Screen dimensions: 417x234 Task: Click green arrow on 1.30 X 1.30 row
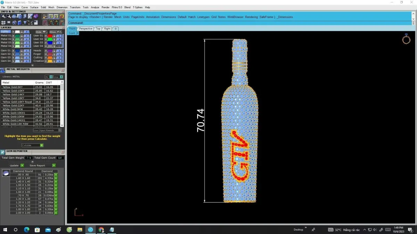point(56,199)
